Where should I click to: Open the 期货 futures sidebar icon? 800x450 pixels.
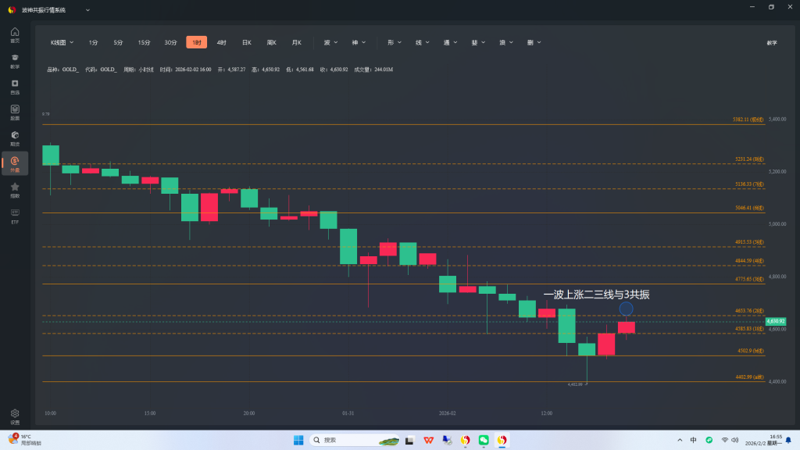point(15,137)
